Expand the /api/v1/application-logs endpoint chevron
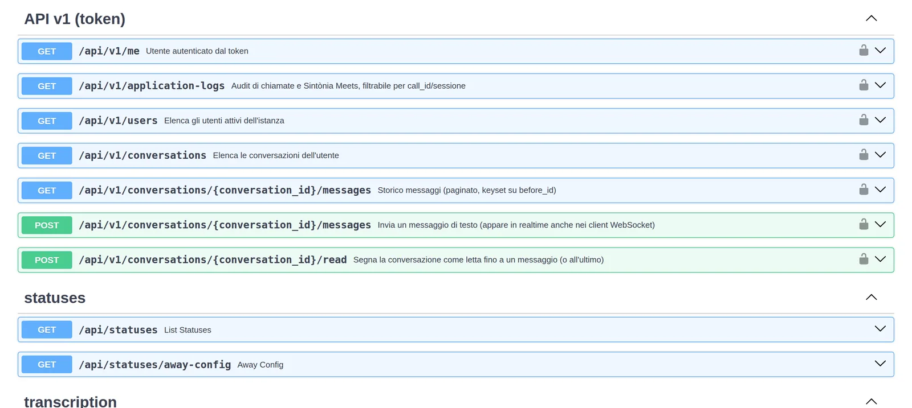 click(x=880, y=85)
